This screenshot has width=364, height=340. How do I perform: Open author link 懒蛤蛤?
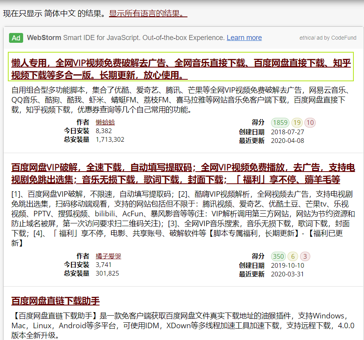coord(105,122)
